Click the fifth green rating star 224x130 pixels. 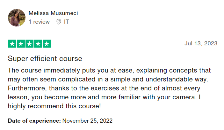47,43
